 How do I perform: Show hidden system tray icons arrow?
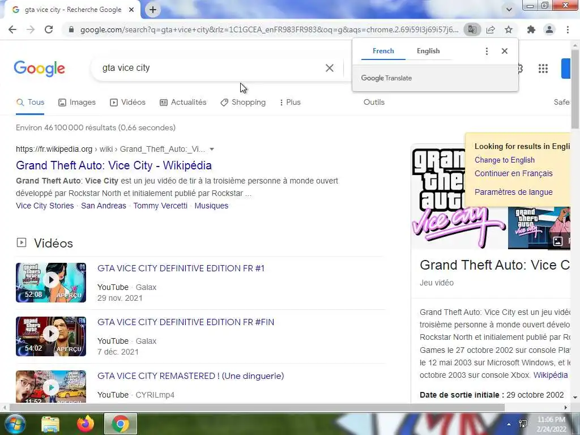(x=509, y=424)
